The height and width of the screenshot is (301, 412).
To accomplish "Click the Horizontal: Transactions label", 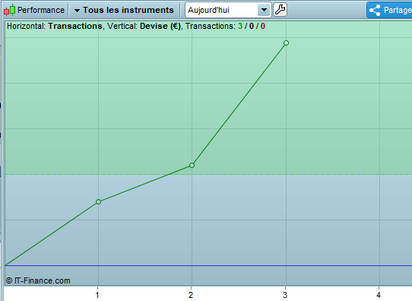I will (x=55, y=26).
